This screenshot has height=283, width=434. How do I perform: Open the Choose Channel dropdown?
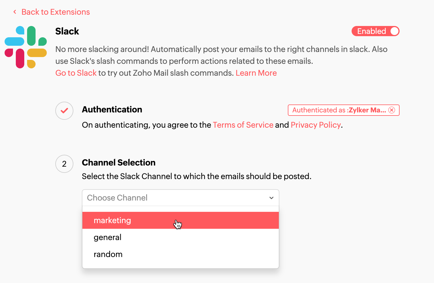click(180, 198)
